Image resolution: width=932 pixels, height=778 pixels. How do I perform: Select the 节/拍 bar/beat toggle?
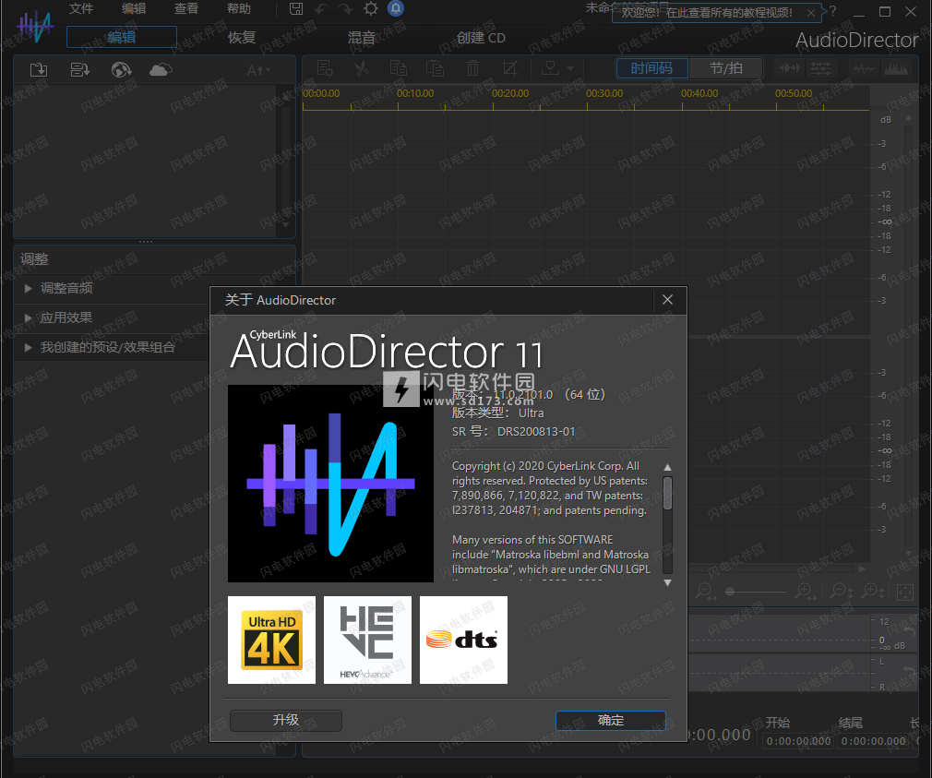click(x=725, y=68)
